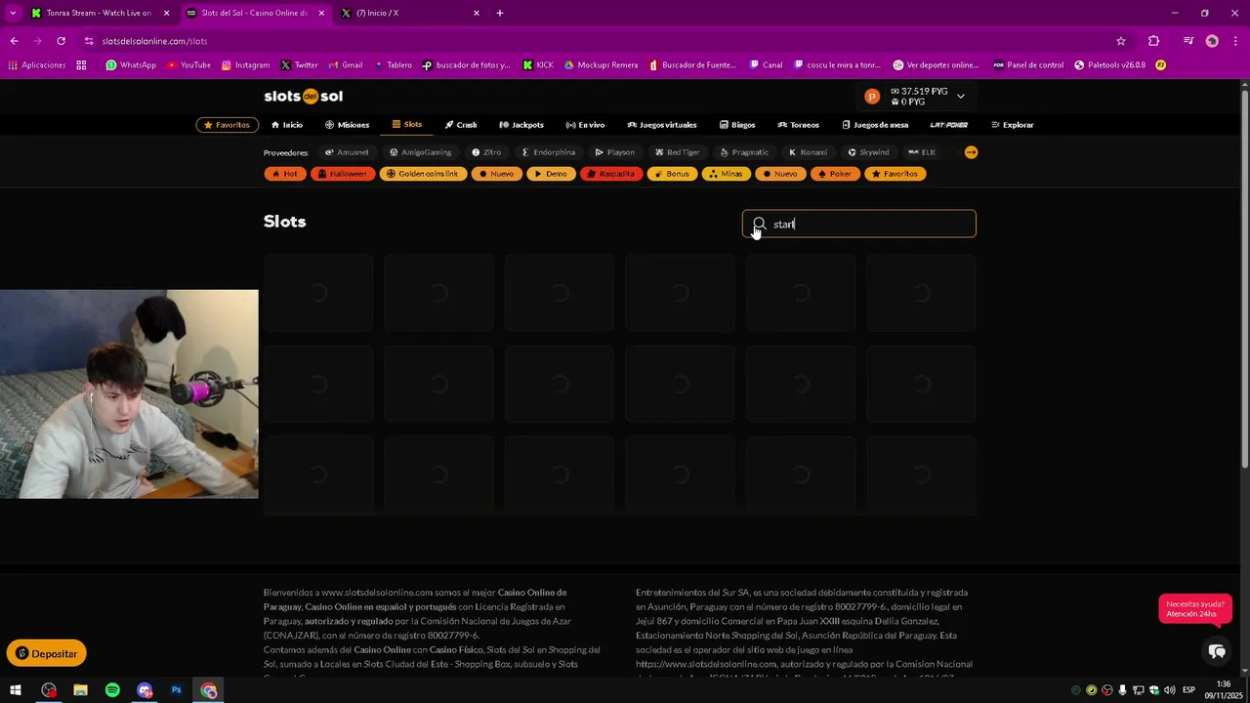Go to the Jackpots section

521,125
